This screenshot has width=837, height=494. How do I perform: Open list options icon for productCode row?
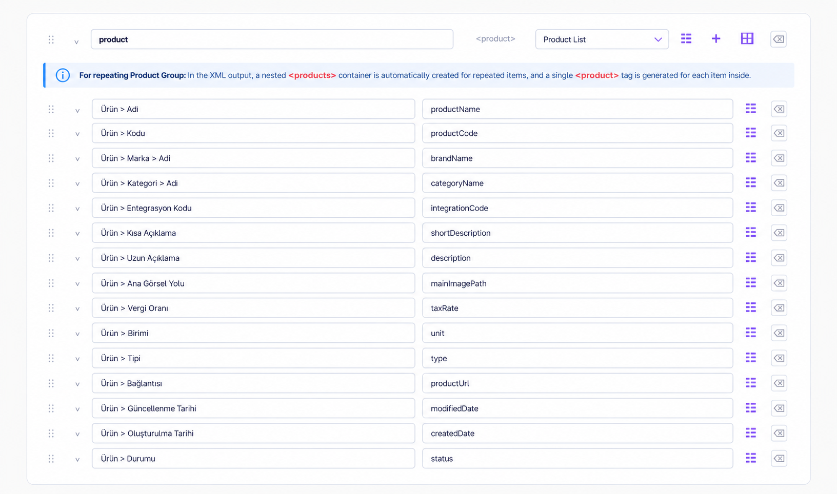[751, 133]
